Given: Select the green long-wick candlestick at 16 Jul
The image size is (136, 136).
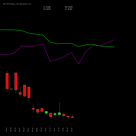Looking at the screenshot, I should point(59,114).
